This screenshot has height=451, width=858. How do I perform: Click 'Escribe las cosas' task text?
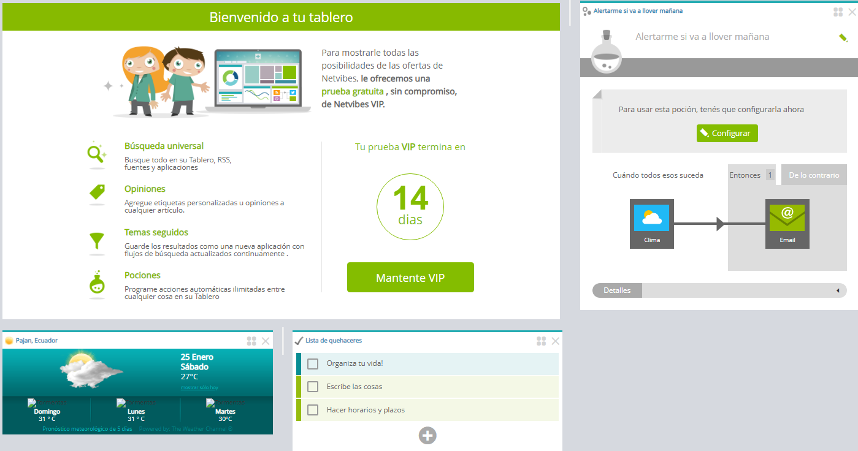coord(354,387)
